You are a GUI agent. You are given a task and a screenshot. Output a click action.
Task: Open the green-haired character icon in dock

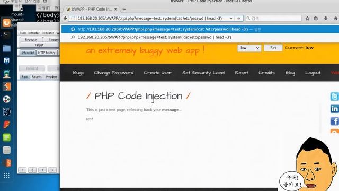[6, 74]
